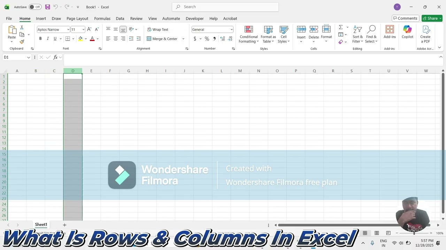This screenshot has width=446, height=250.
Task: Open the General number format dropdown
Action: point(231,30)
